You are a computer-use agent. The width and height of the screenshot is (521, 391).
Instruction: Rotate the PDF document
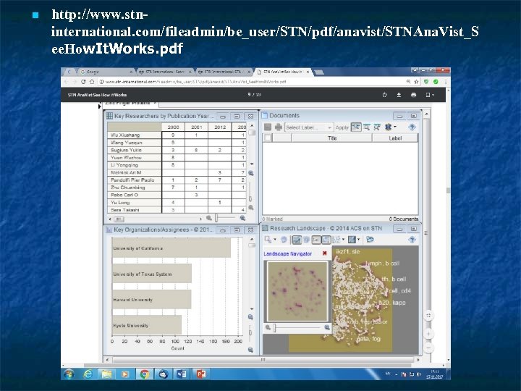point(384,95)
